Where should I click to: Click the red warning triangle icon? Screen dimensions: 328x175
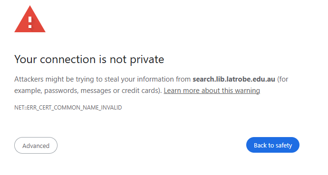(30, 19)
